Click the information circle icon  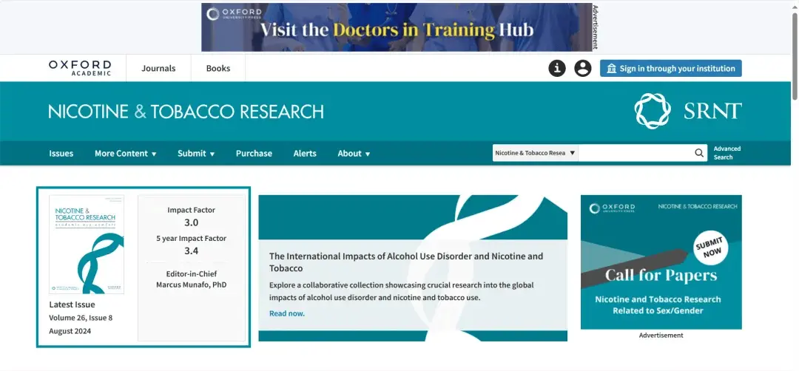coord(557,68)
